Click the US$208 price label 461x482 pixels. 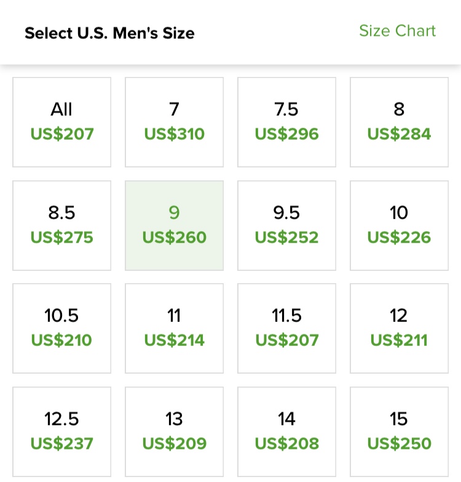pyautogui.click(x=287, y=443)
